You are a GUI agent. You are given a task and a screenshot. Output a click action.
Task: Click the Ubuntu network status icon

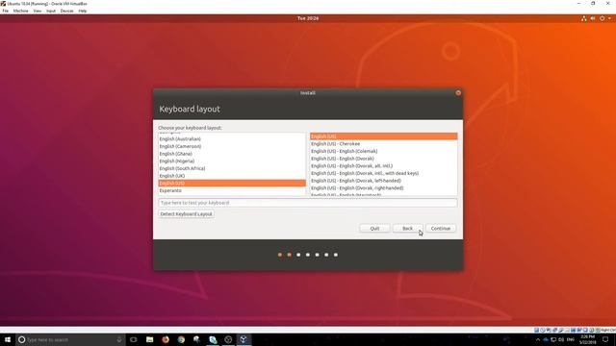tap(584, 18)
